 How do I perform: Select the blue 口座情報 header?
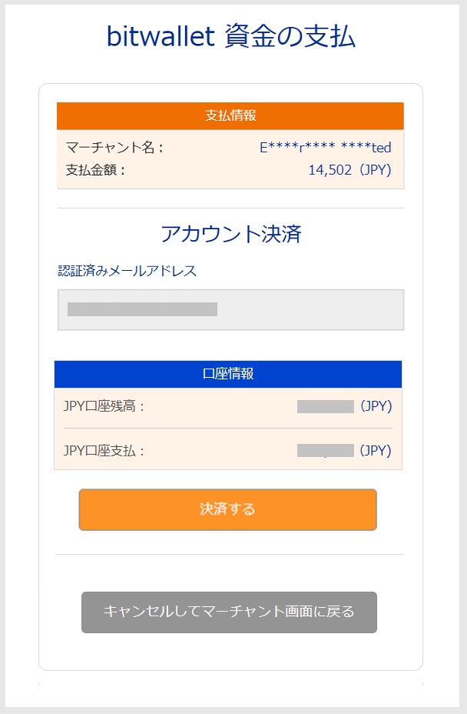(228, 374)
